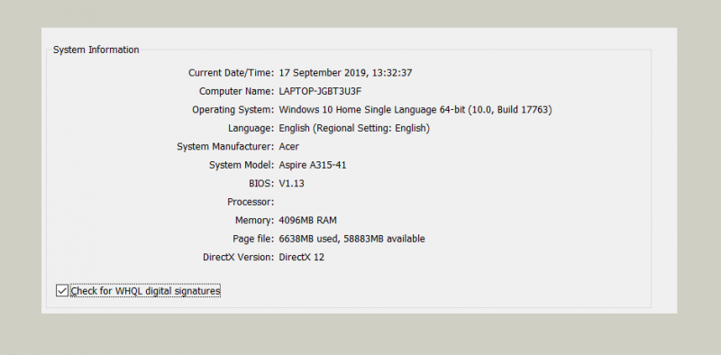Click the BIOS version V1.13

[x=291, y=184]
